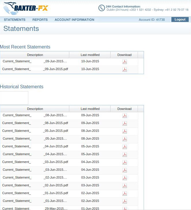Viewport: 191px width, 210px height.
Task: Select description Current_Statement_ _04-Jun-2015.pdf
Action: (x=35, y=146)
